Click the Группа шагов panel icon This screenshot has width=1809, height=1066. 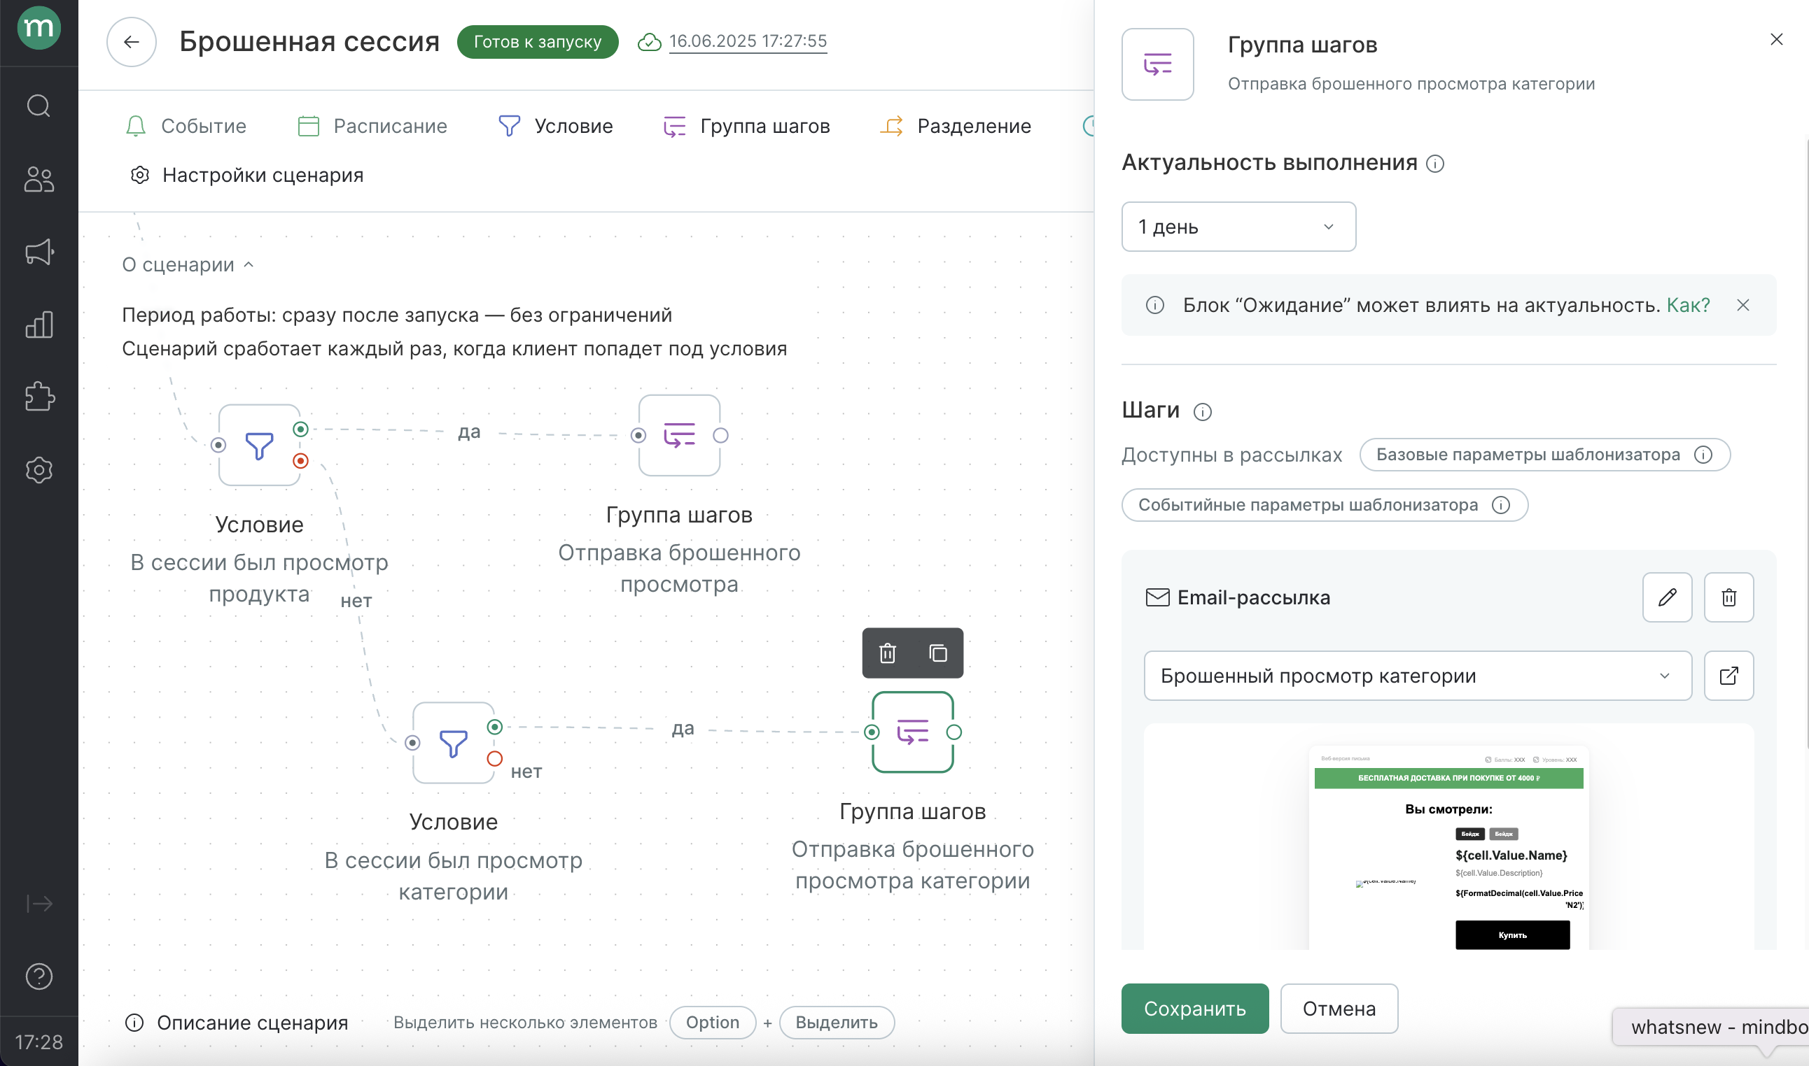click(x=1157, y=64)
